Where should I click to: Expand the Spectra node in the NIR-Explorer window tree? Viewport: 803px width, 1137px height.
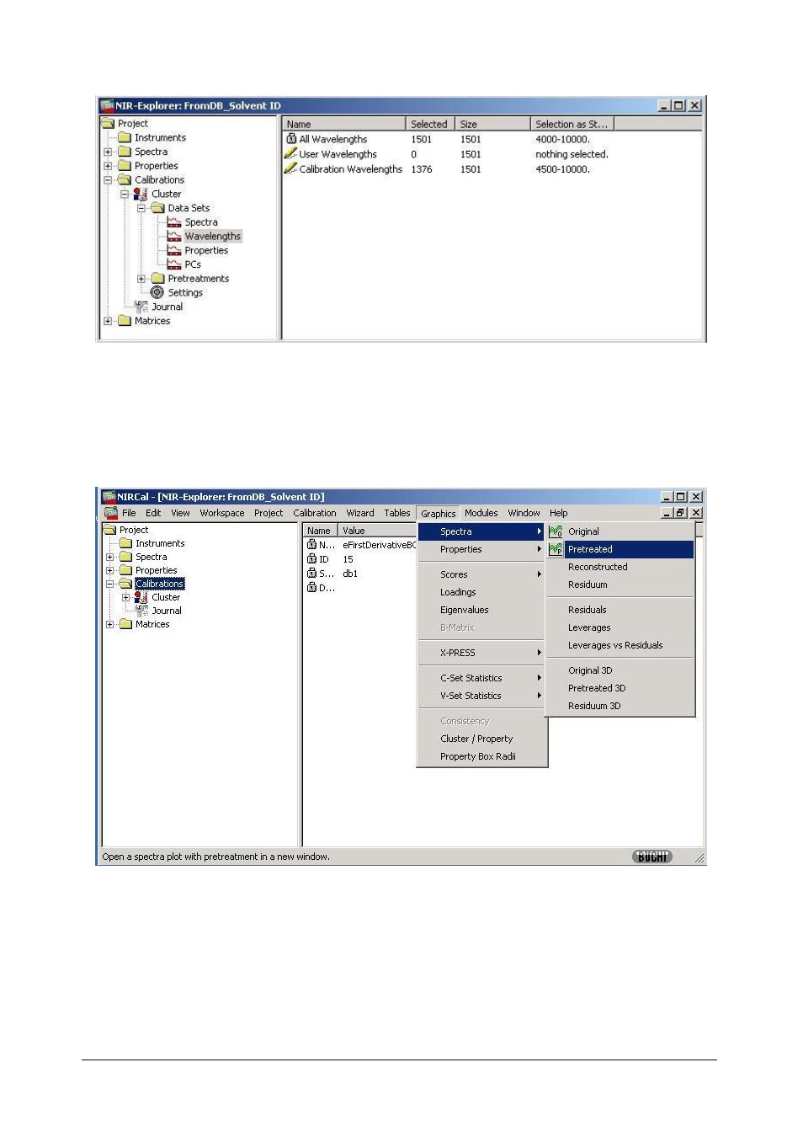pyautogui.click(x=108, y=152)
